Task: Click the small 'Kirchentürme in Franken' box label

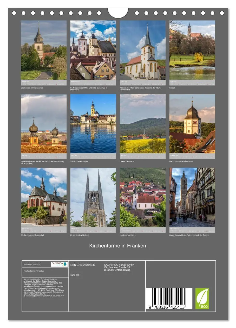Action: [x=34, y=271]
